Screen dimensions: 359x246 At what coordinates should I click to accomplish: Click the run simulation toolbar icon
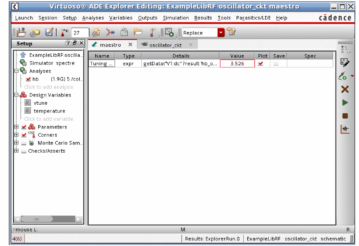pyautogui.click(x=169, y=32)
